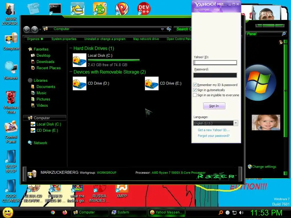This screenshot has height=218, width=291.
Task: Open the COCK CLEANER desktop shortcut
Action: (x=11, y=191)
